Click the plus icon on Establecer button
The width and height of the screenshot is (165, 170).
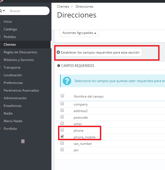click(58, 52)
